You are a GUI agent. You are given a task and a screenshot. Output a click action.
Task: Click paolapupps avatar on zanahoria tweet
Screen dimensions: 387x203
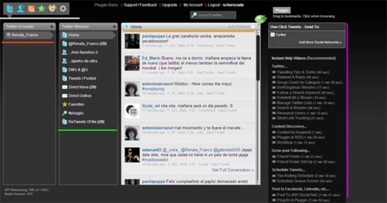coord(132,41)
